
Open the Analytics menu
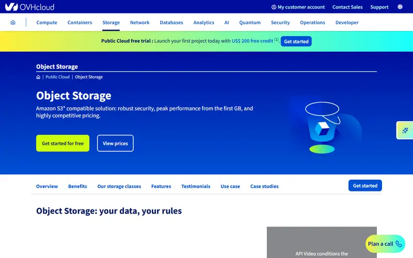pyautogui.click(x=203, y=22)
